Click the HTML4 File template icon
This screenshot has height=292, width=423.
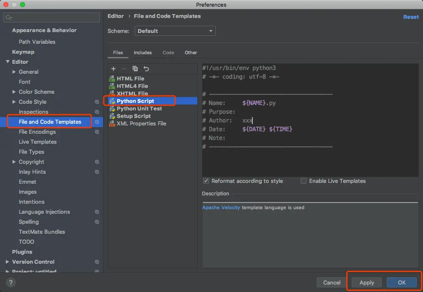click(x=112, y=86)
